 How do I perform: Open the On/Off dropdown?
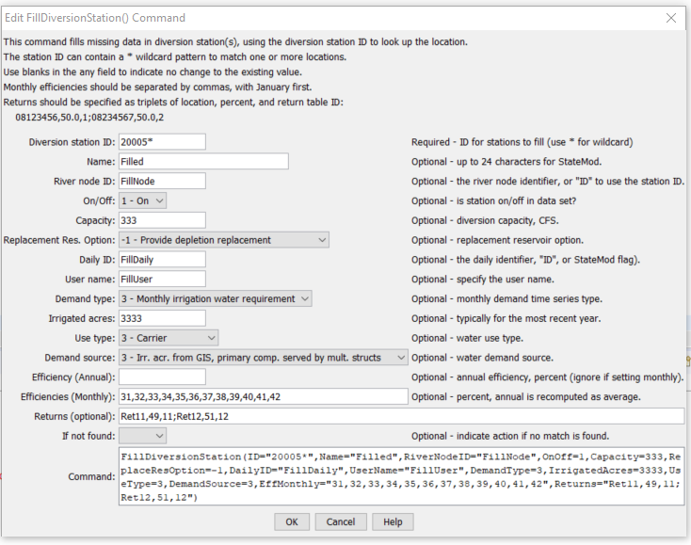click(142, 200)
